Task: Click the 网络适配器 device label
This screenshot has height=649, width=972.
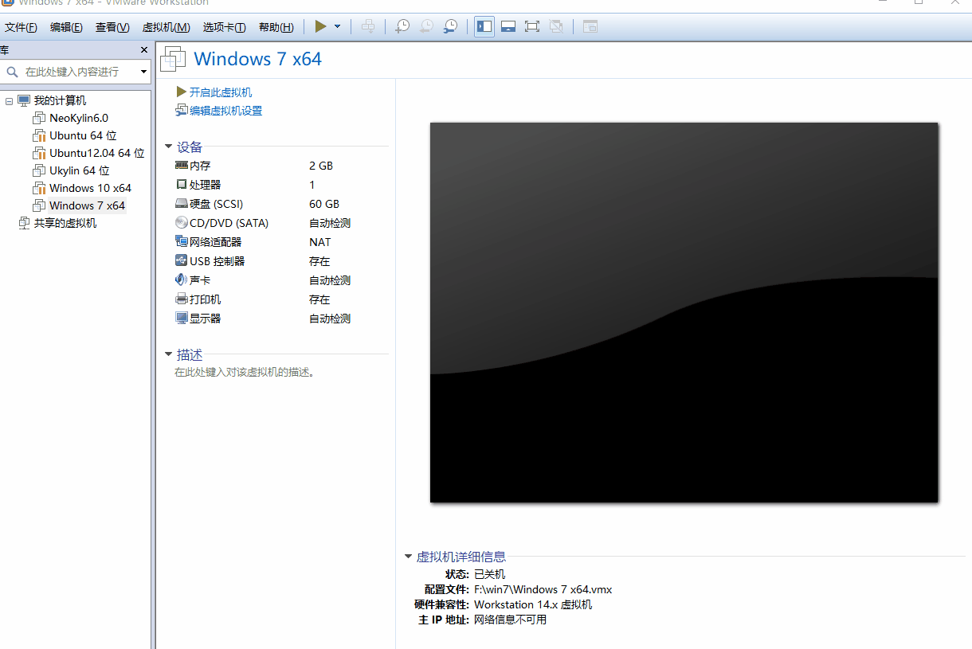Action: click(215, 242)
